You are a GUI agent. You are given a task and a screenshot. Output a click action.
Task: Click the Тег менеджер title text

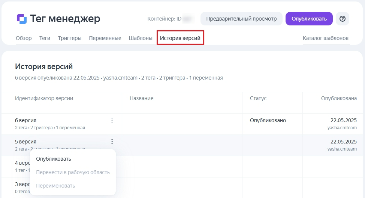(x=65, y=19)
